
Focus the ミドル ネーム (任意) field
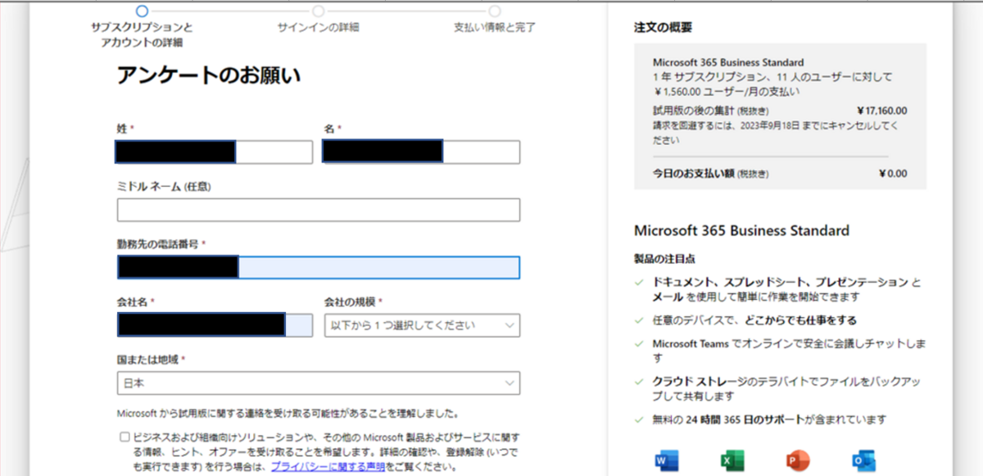point(319,210)
